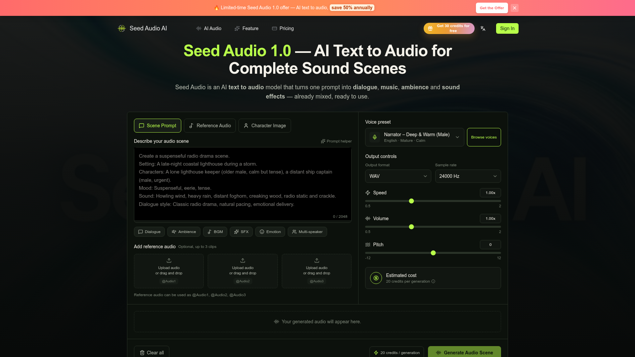Screen dimensions: 635x357
Task: Click the Volume waveform icon
Action: [368, 218]
